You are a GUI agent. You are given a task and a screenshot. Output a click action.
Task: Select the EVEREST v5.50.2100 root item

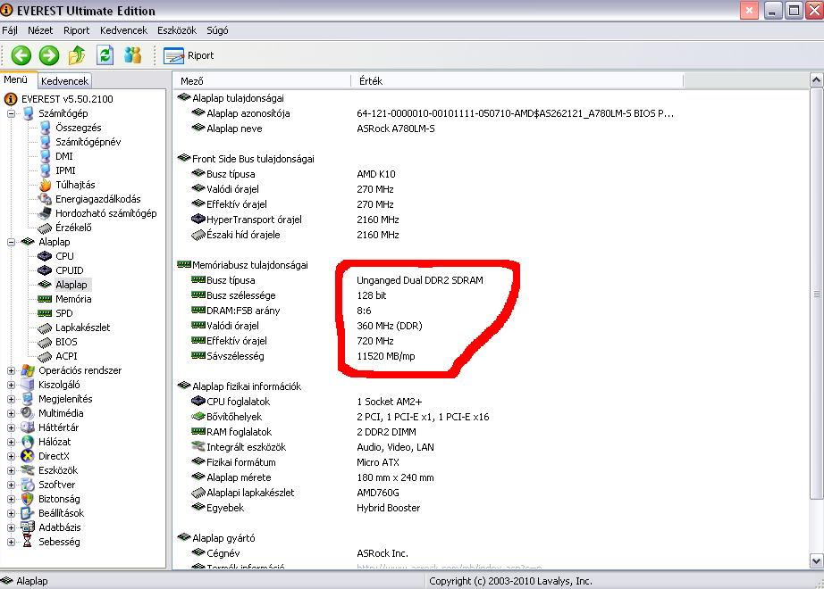67,99
